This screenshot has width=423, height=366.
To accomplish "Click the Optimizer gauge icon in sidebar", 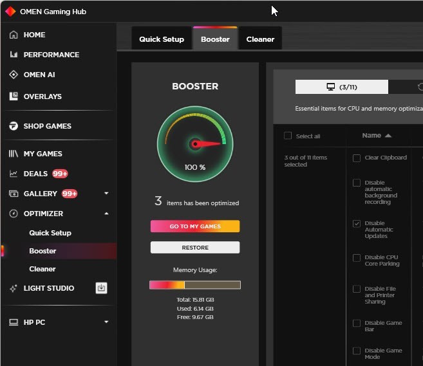I will click(x=14, y=214).
